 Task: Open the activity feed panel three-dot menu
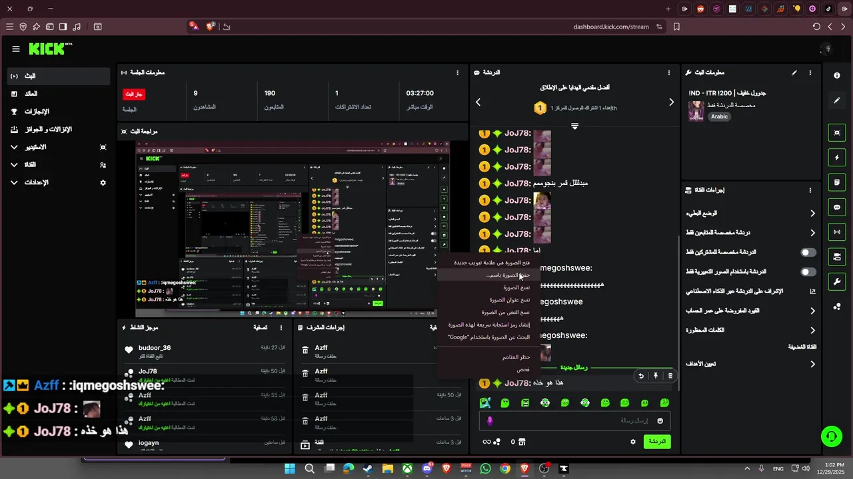point(281,328)
